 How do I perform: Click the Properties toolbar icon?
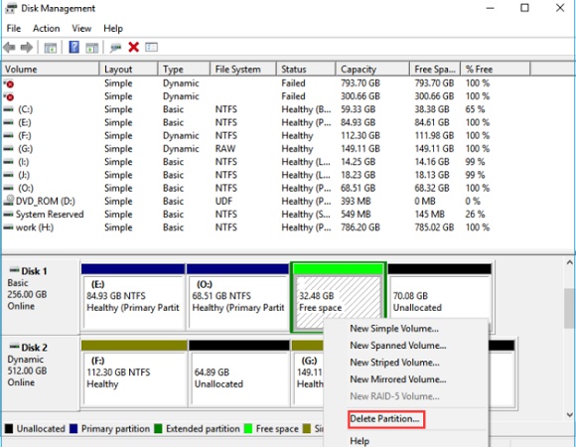(x=151, y=47)
